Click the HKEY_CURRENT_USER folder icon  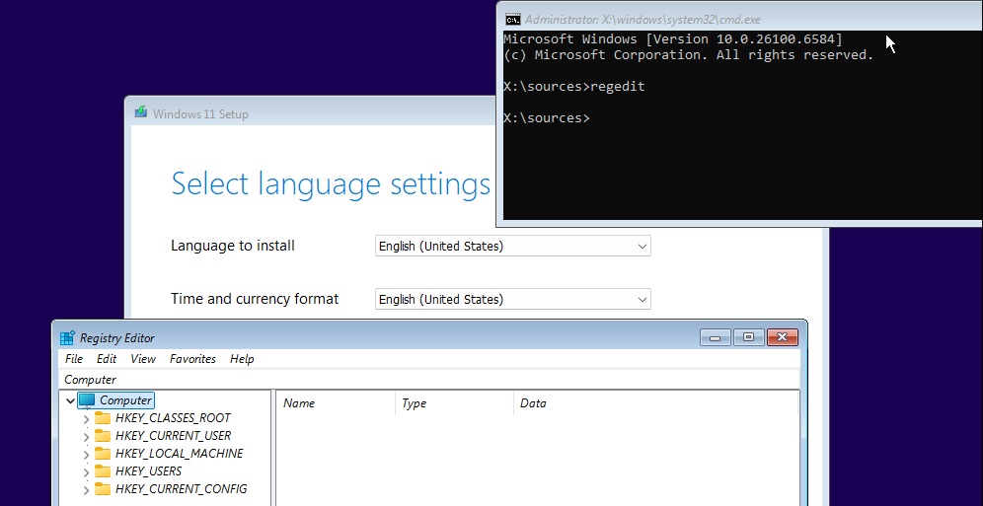pyautogui.click(x=103, y=436)
